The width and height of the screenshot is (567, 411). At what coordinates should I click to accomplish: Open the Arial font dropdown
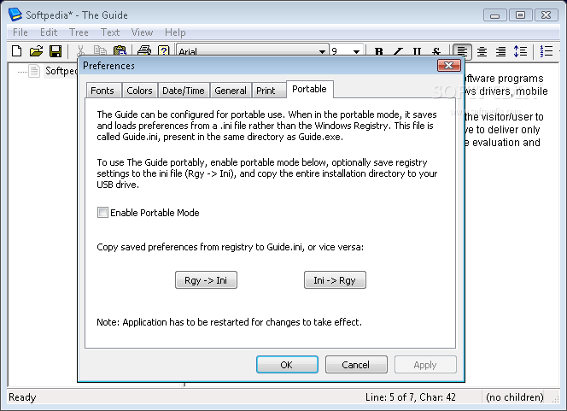tap(322, 52)
